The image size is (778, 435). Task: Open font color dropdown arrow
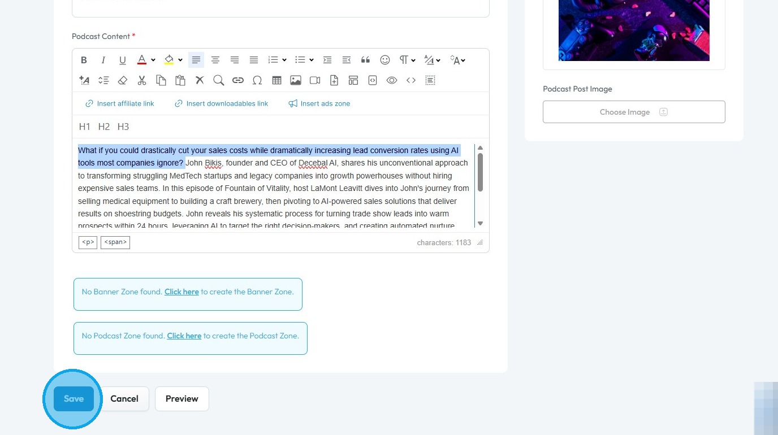153,60
